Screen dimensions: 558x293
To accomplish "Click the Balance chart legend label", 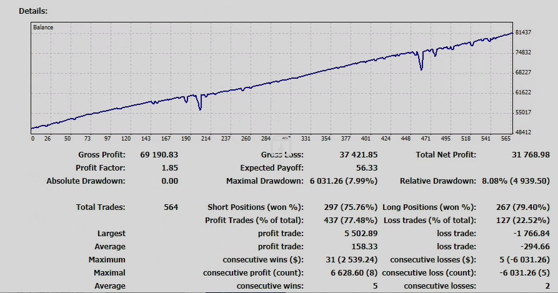I will coord(43,27).
